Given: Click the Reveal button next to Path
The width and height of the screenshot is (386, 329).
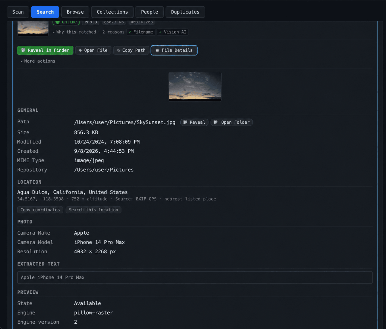Looking at the screenshot, I should click(x=194, y=122).
